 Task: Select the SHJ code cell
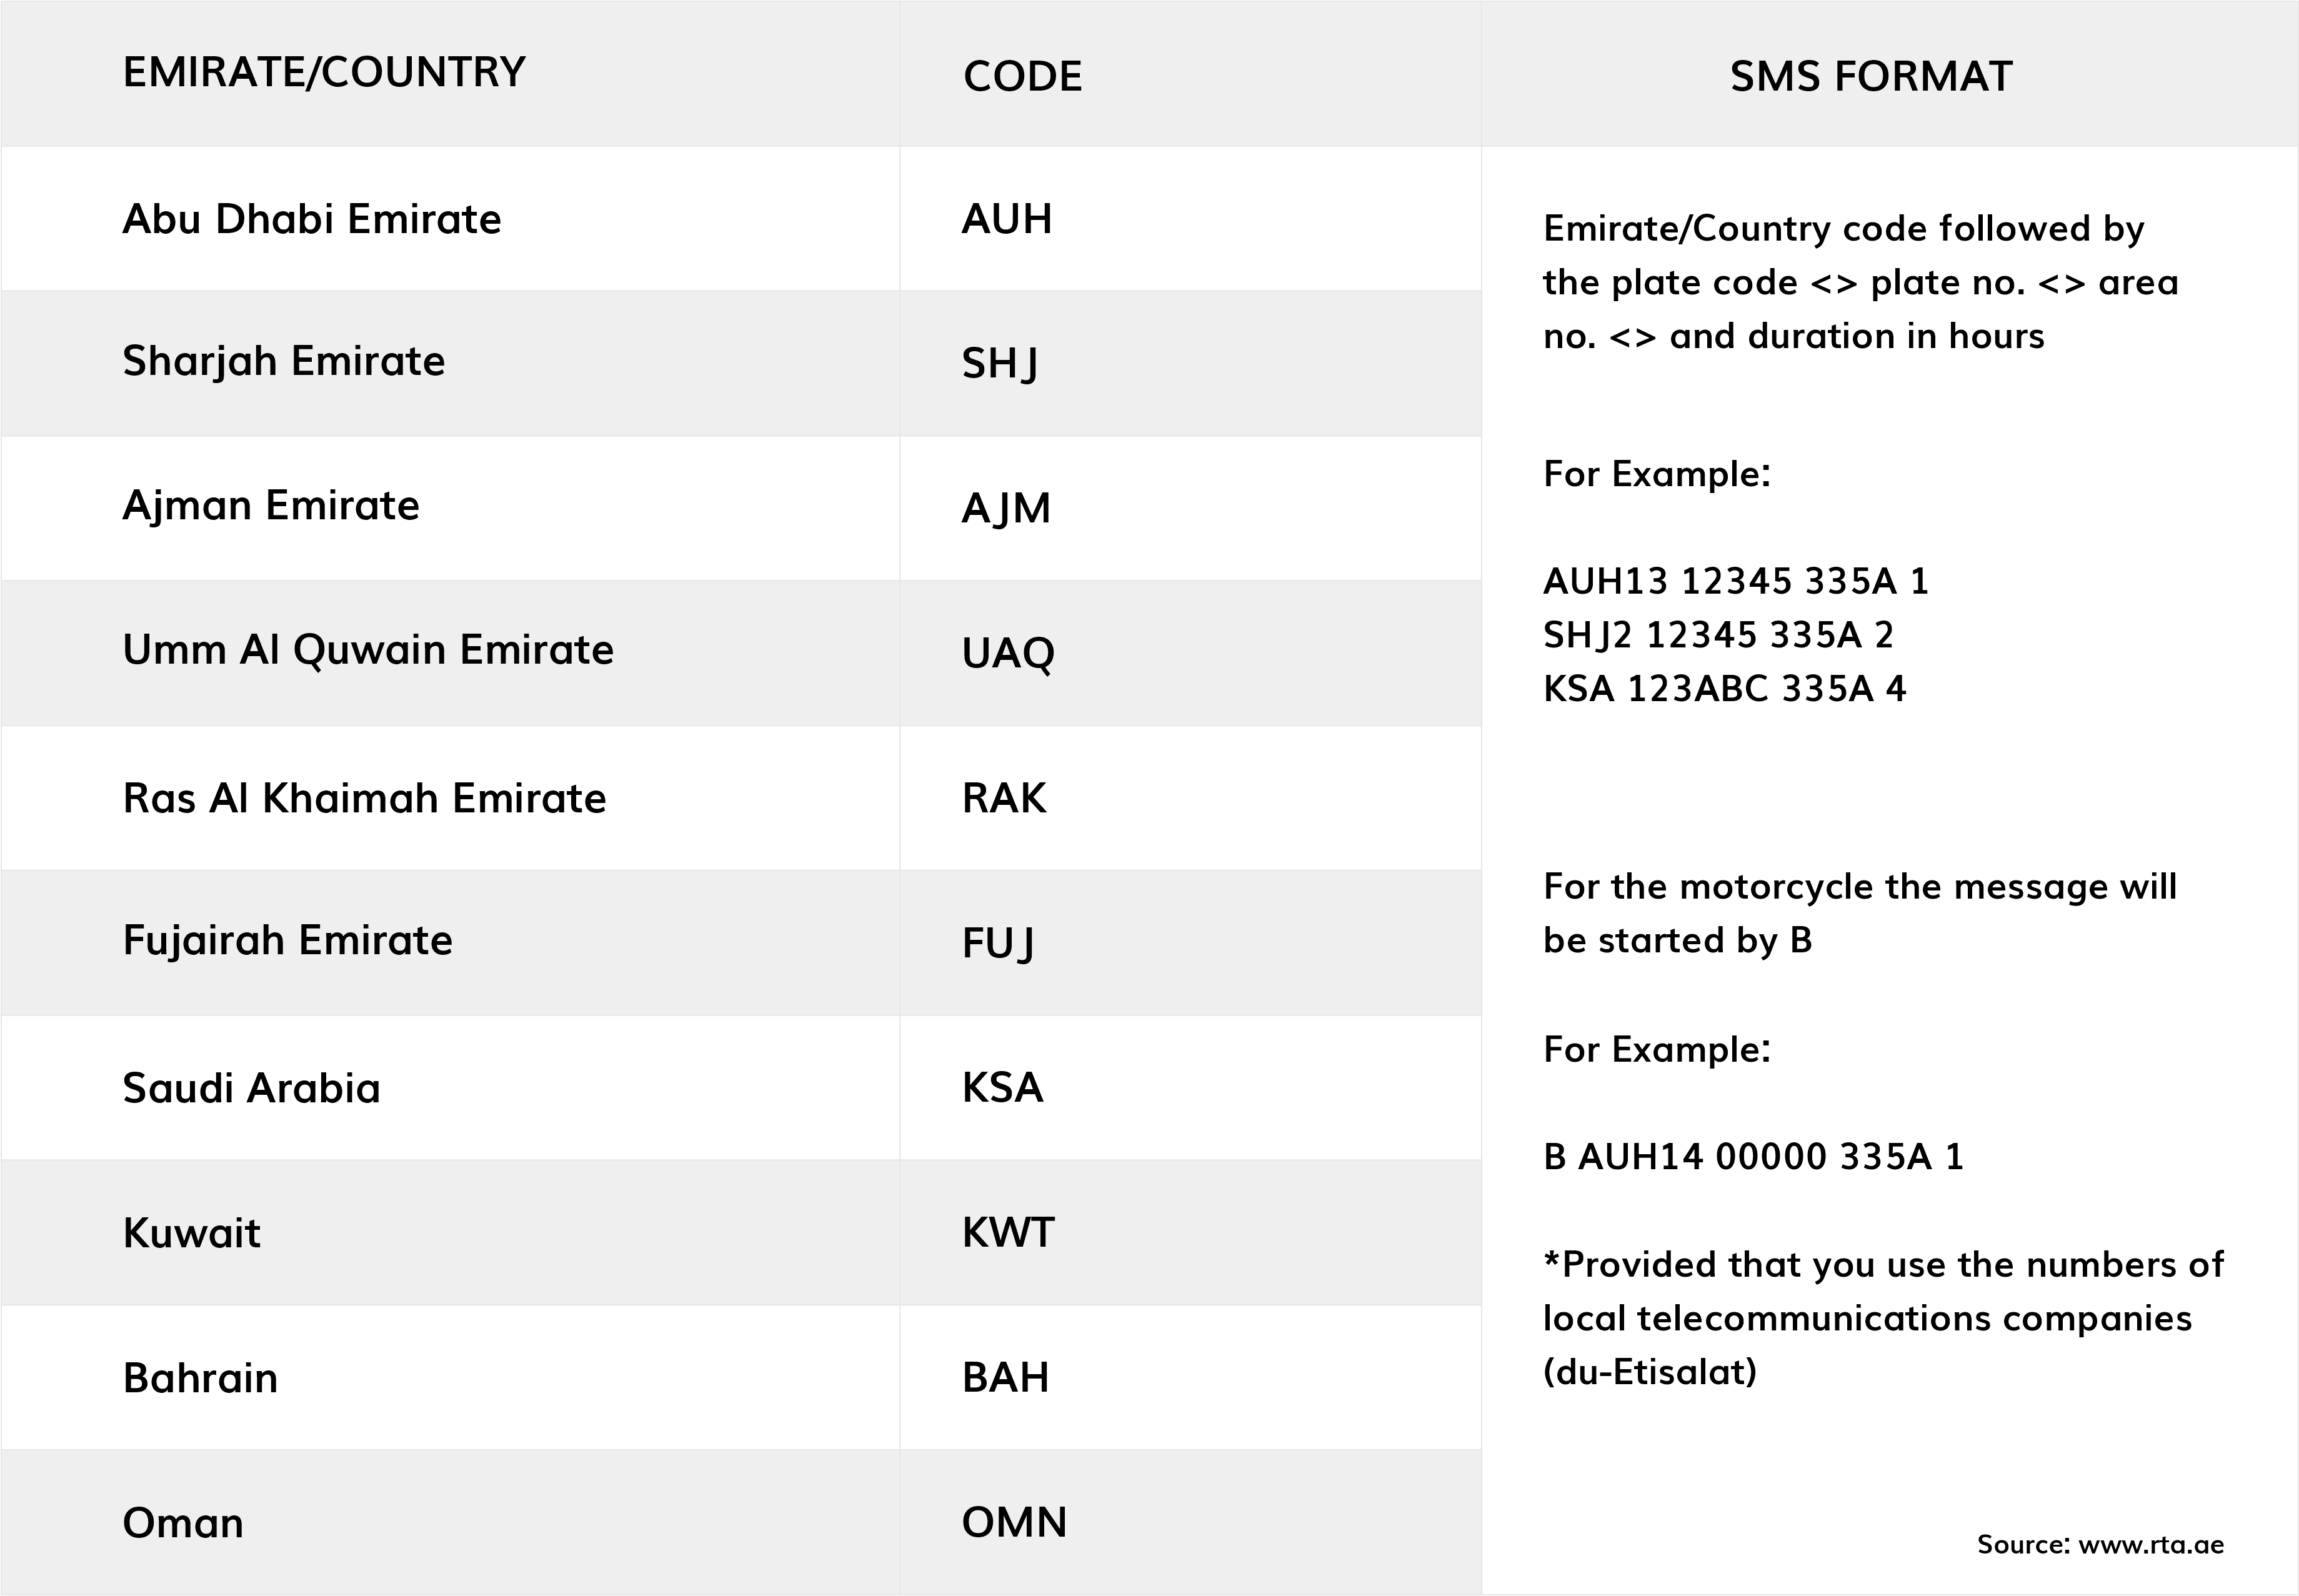1190,363
